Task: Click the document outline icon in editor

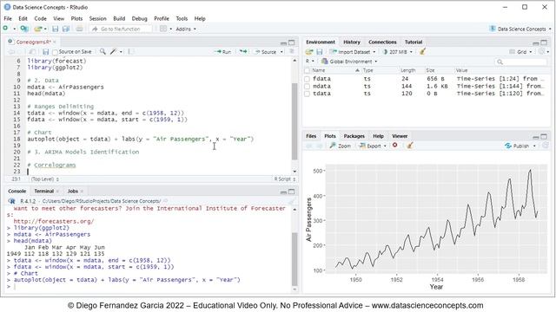Action: 292,52
